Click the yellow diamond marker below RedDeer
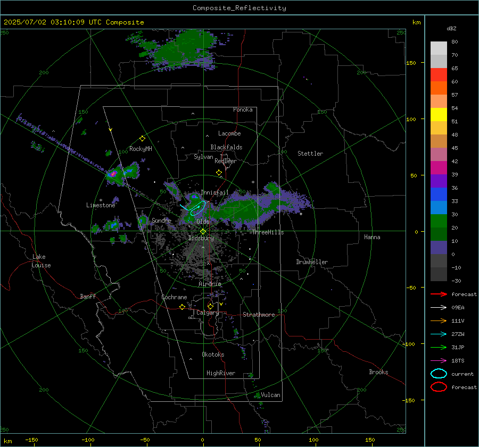 pos(219,173)
